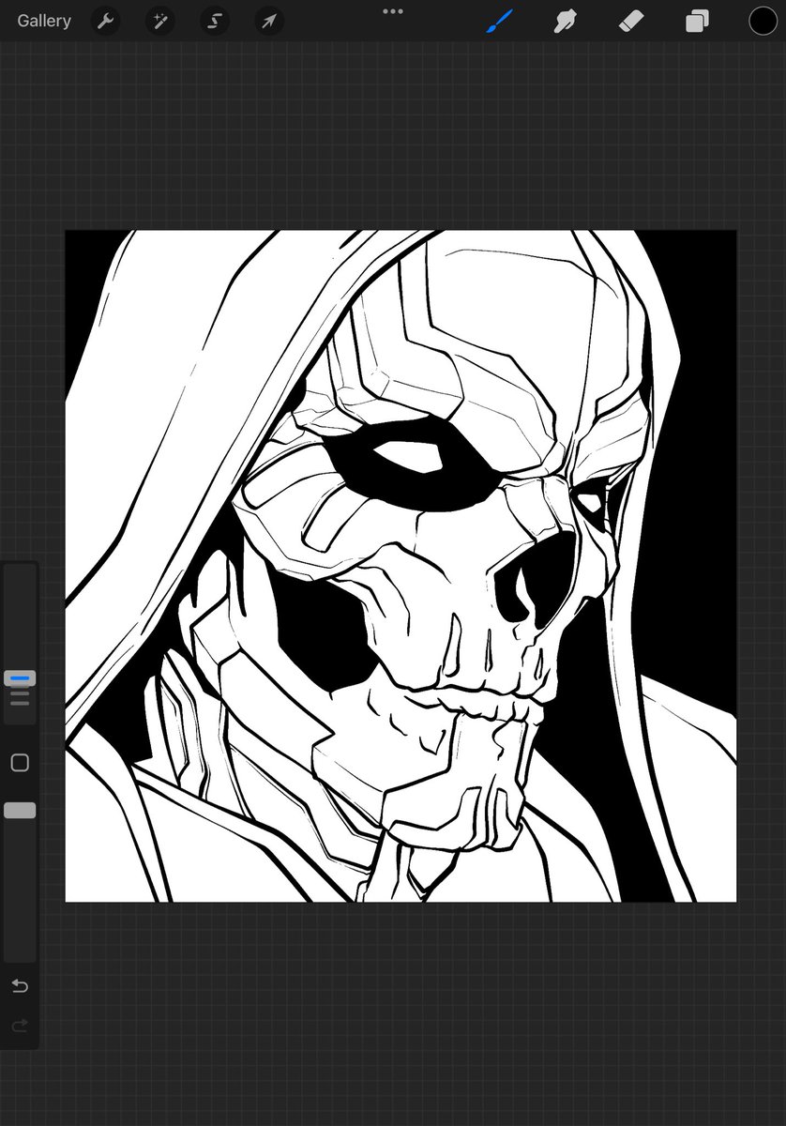
Task: Tap the three-dots multitasking indicator at top
Action: click(x=393, y=11)
